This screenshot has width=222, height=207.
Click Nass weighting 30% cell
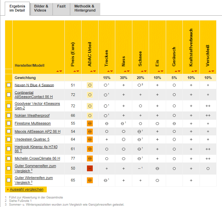pos(123,78)
